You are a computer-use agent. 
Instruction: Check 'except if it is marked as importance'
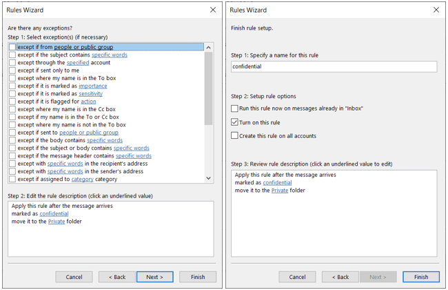coord(12,86)
